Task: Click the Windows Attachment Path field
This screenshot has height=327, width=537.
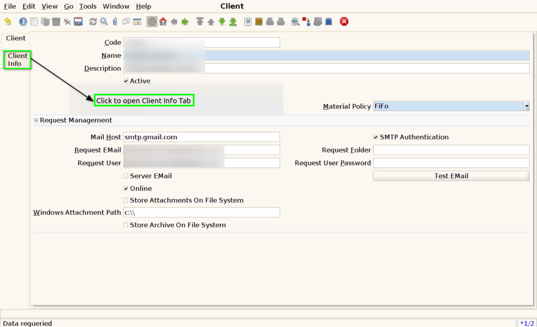Action: coord(201,212)
